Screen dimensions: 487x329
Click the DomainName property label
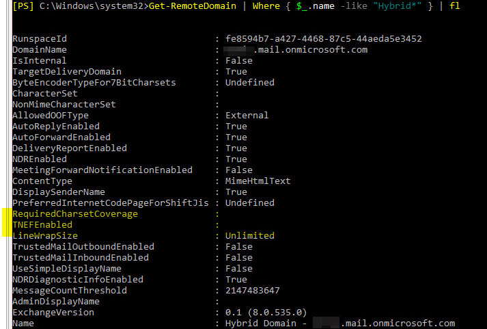[40, 50]
